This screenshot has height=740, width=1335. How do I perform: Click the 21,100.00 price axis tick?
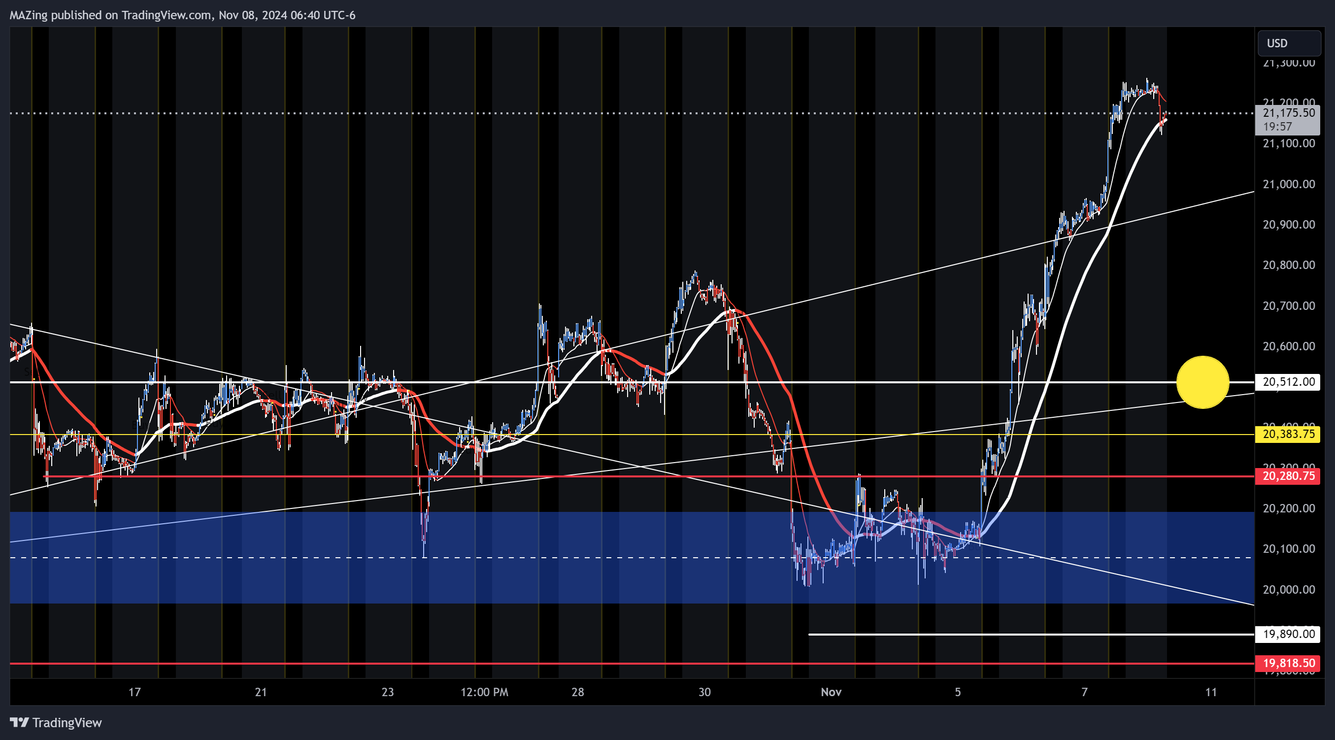click(x=1288, y=143)
